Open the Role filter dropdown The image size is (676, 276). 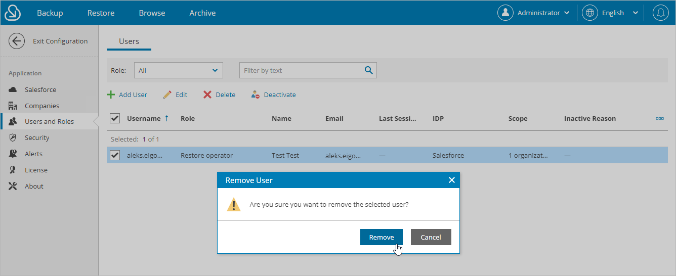point(179,70)
